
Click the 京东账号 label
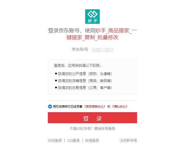click(80, 50)
